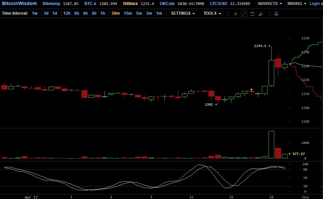This screenshot has width=323, height=199.
Task: Switch time interval to 1w
Action: 35,13
